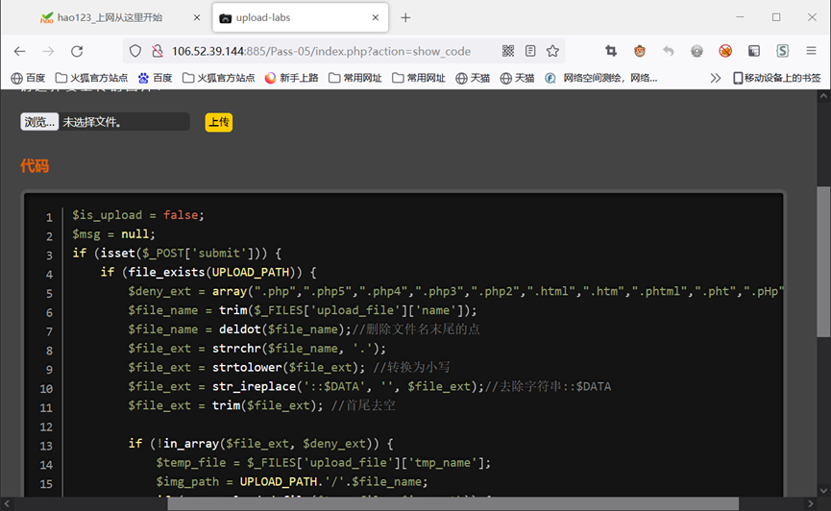Open the second 常用网址 bookmark folder
This screenshot has height=511, width=831.
[419, 78]
